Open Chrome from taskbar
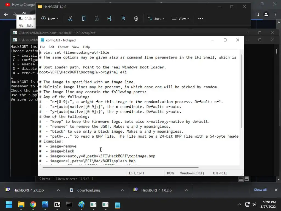 coord(33,204)
